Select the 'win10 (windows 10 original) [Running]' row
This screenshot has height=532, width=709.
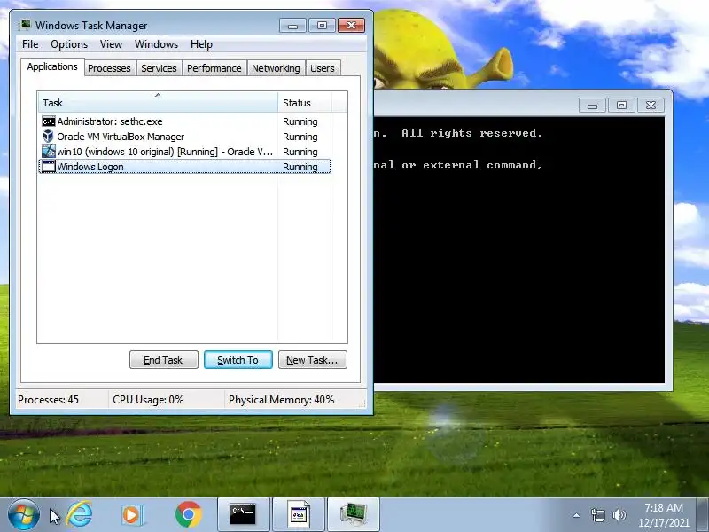pyautogui.click(x=185, y=151)
